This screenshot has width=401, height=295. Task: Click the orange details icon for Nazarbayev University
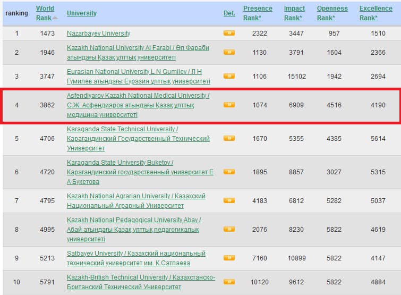tap(229, 33)
